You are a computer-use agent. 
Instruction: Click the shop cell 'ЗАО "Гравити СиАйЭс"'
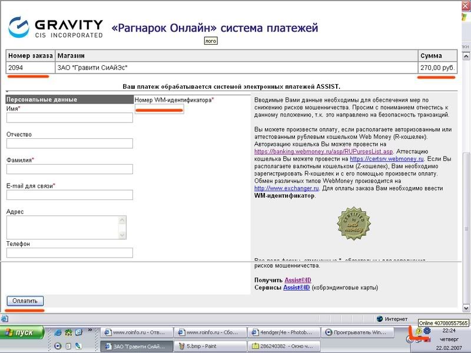237,68
